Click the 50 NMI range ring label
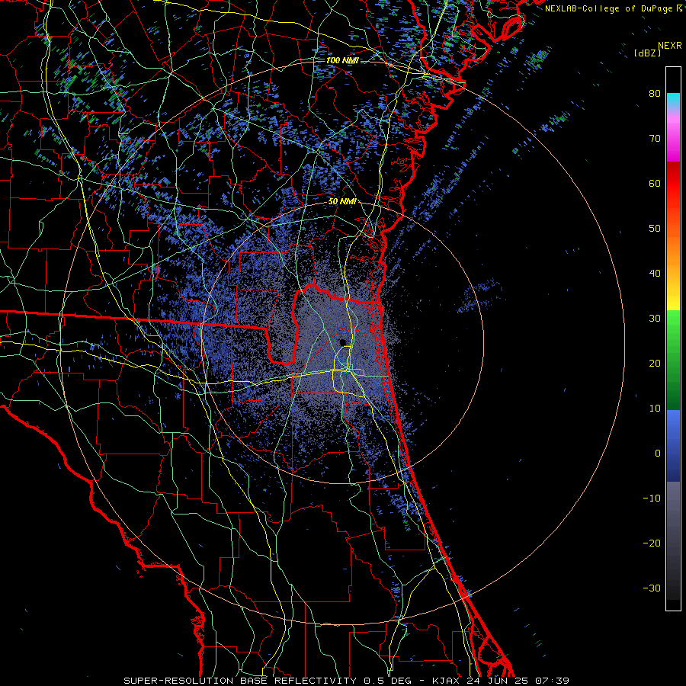This screenshot has height=686, width=686. click(x=342, y=202)
